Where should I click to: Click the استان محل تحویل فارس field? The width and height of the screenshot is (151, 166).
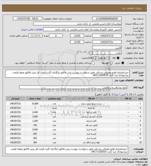(x=107, y=48)
